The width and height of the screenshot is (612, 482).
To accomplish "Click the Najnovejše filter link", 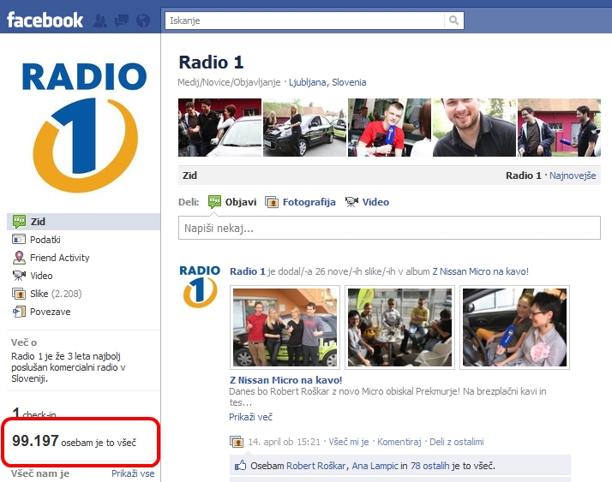I will click(573, 176).
